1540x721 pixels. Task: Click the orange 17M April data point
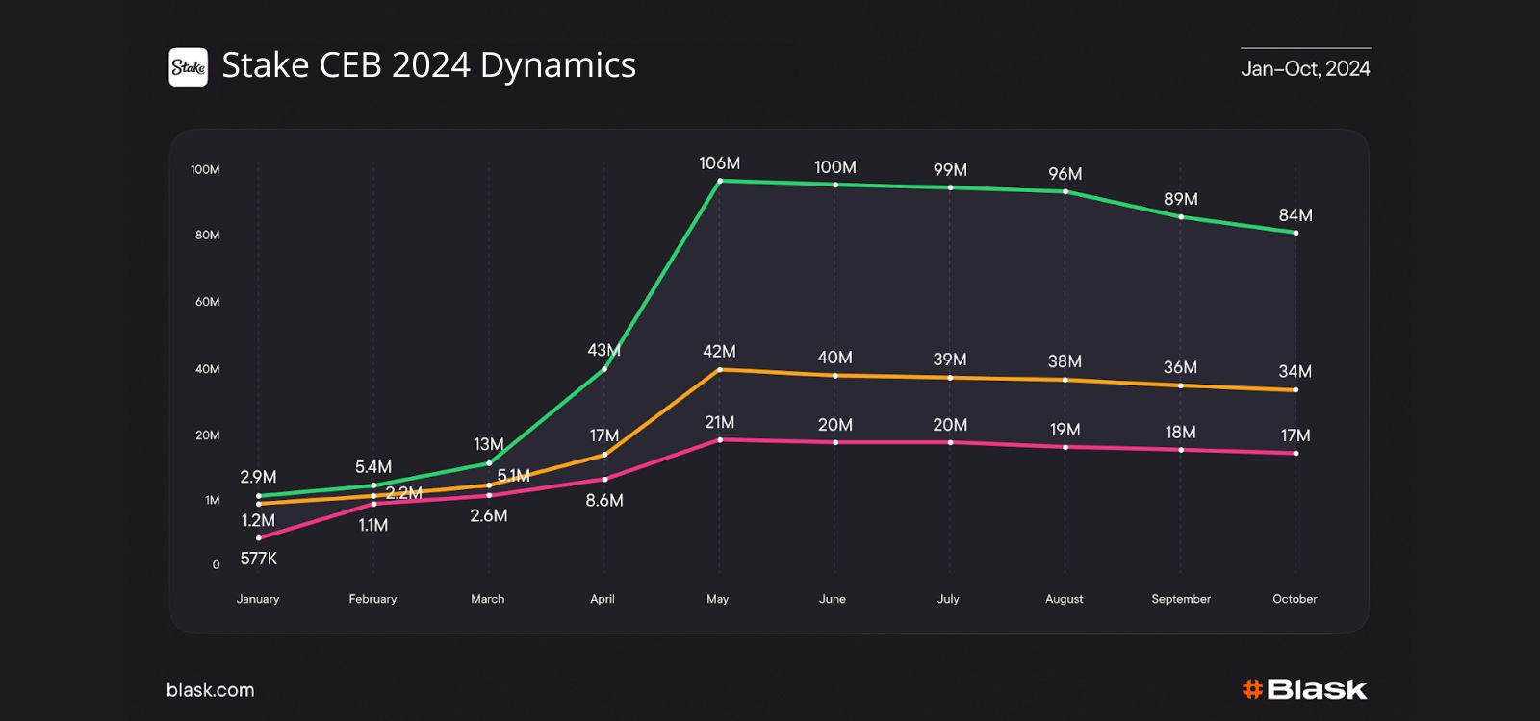click(604, 455)
